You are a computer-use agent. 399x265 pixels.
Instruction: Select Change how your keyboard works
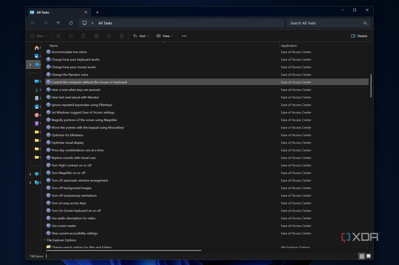pos(75,59)
